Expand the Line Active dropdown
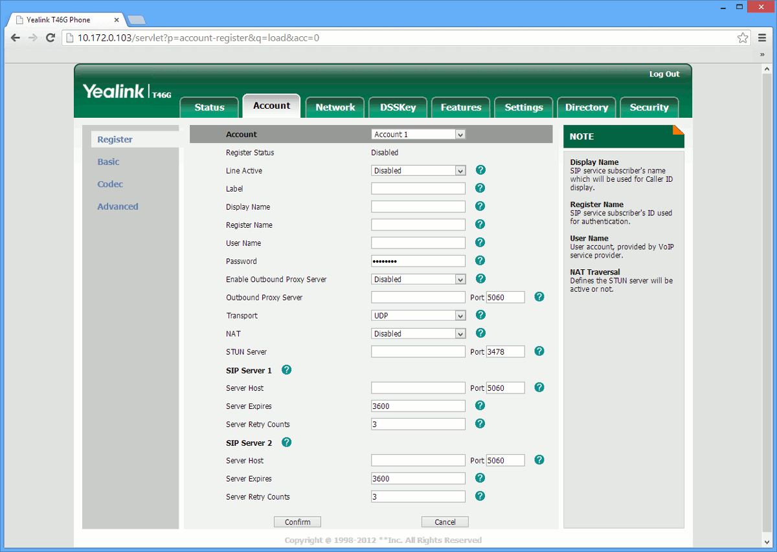 pos(418,171)
